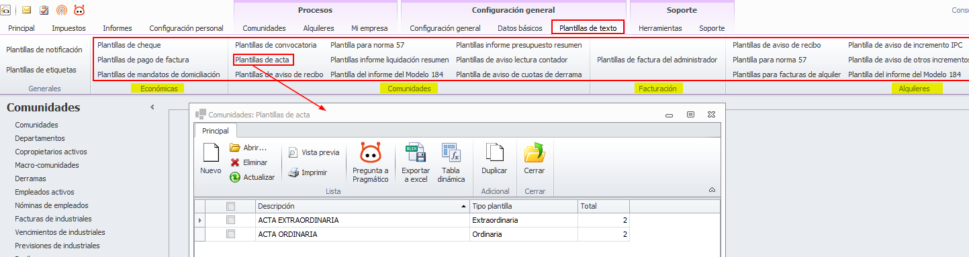The height and width of the screenshot is (257, 969).
Task: Click Cerrar green folder arrow icon
Action: pos(535,153)
